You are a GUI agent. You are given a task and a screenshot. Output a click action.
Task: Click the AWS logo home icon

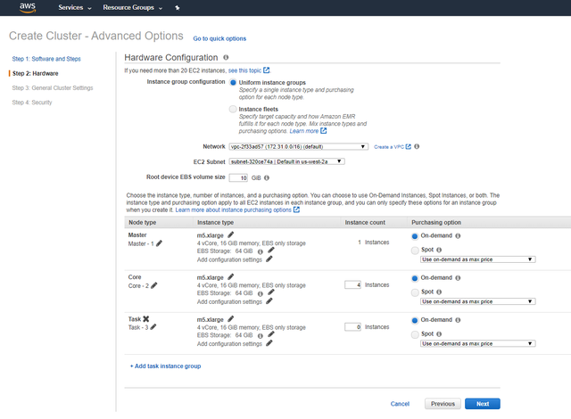[28, 7]
